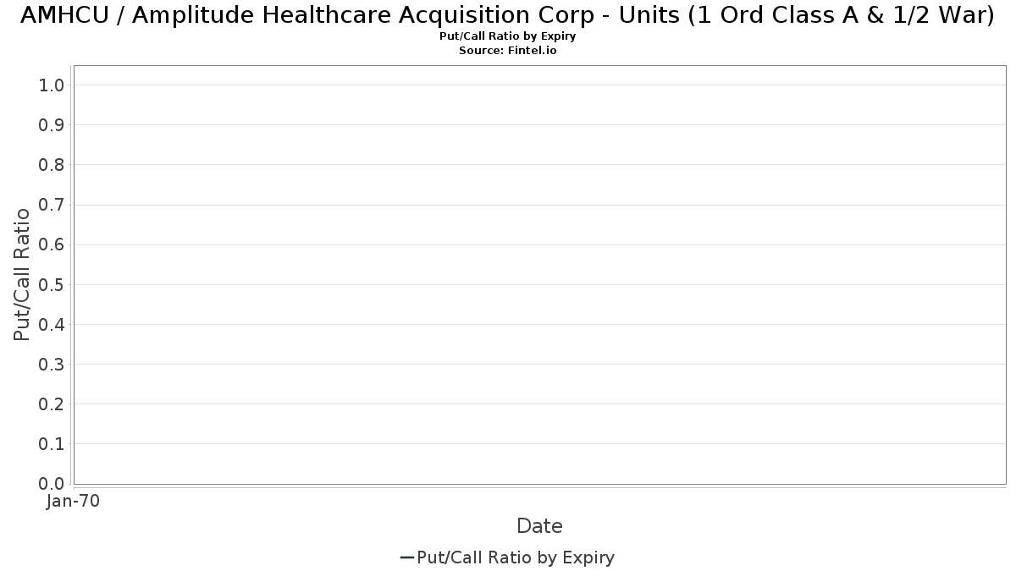1016x571 pixels.
Task: Click the 'Put/Call Ratio' y-axis title
Action: 22,274
